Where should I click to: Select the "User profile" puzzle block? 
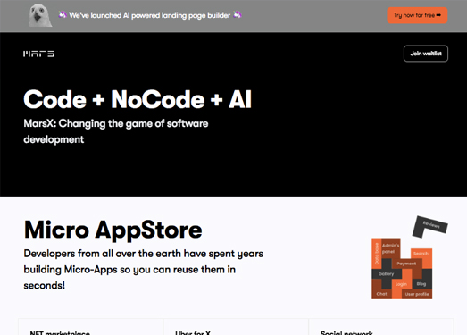point(417,294)
